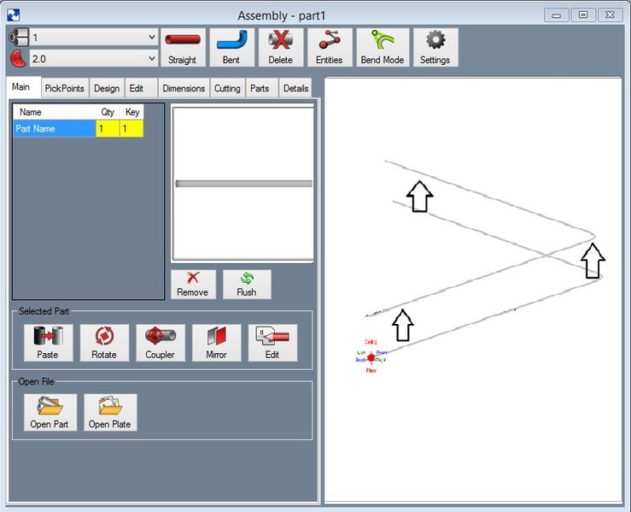Select the Part Name row

55,128
